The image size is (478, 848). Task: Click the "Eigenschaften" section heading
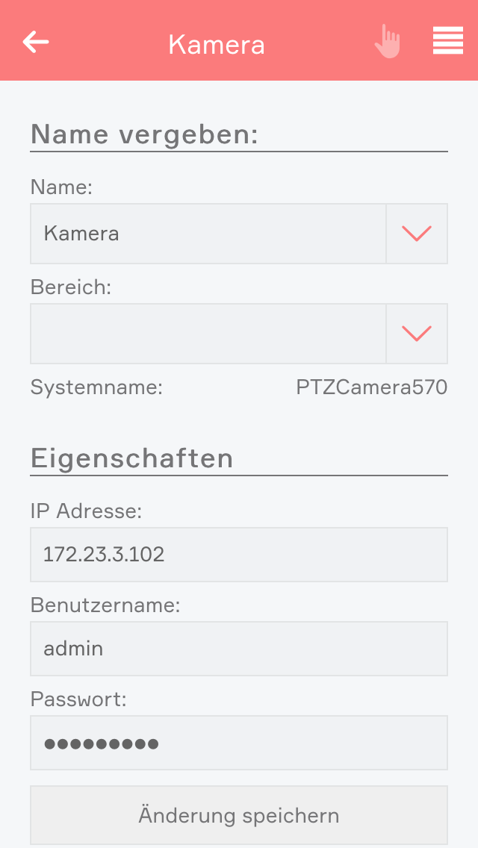132,458
